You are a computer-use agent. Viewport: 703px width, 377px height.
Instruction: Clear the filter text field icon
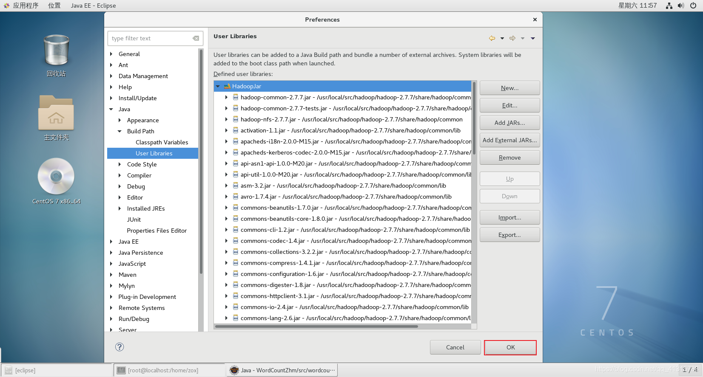coord(196,38)
